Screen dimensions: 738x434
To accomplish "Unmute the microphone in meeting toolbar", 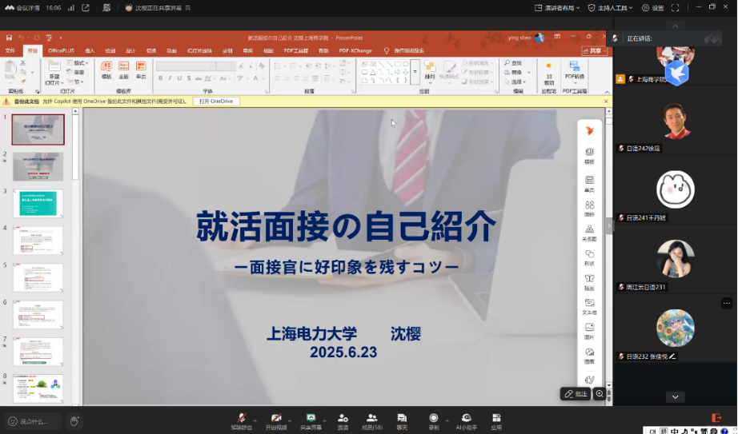I will (241, 418).
